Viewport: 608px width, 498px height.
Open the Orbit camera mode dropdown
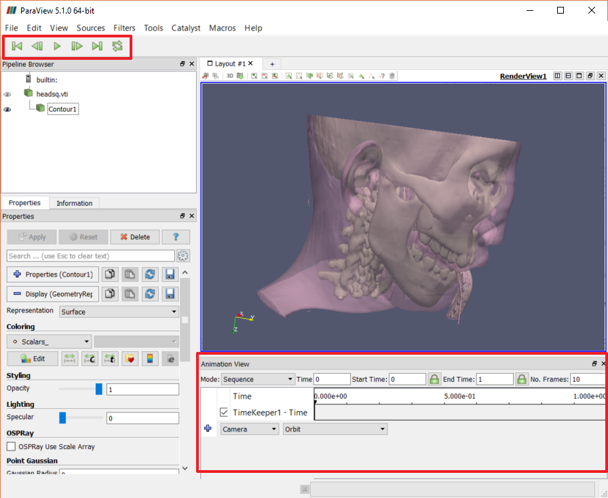(335, 429)
